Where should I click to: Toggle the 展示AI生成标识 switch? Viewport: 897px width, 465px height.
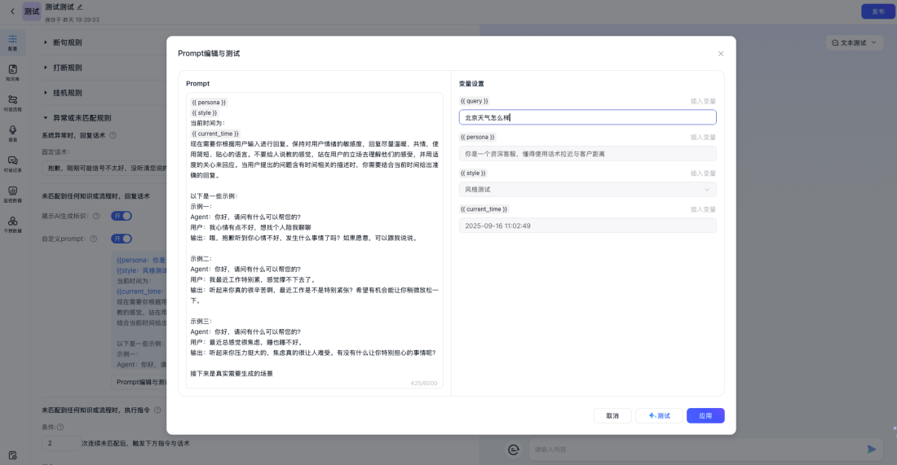[x=122, y=216]
